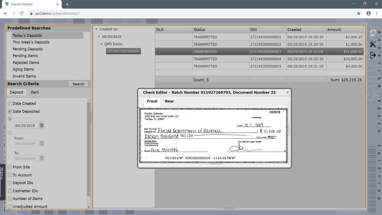View site info lock icon
The width and height of the screenshot is (382, 215).
(31, 13)
